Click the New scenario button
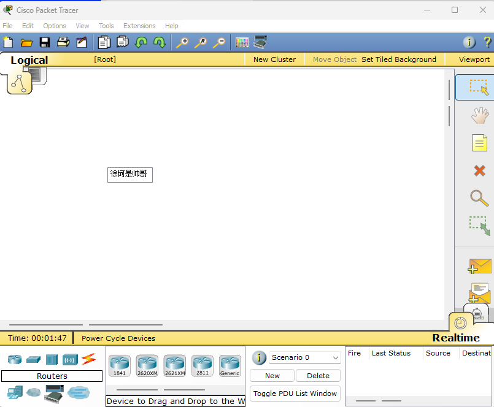The height and width of the screenshot is (407, 494). point(272,376)
